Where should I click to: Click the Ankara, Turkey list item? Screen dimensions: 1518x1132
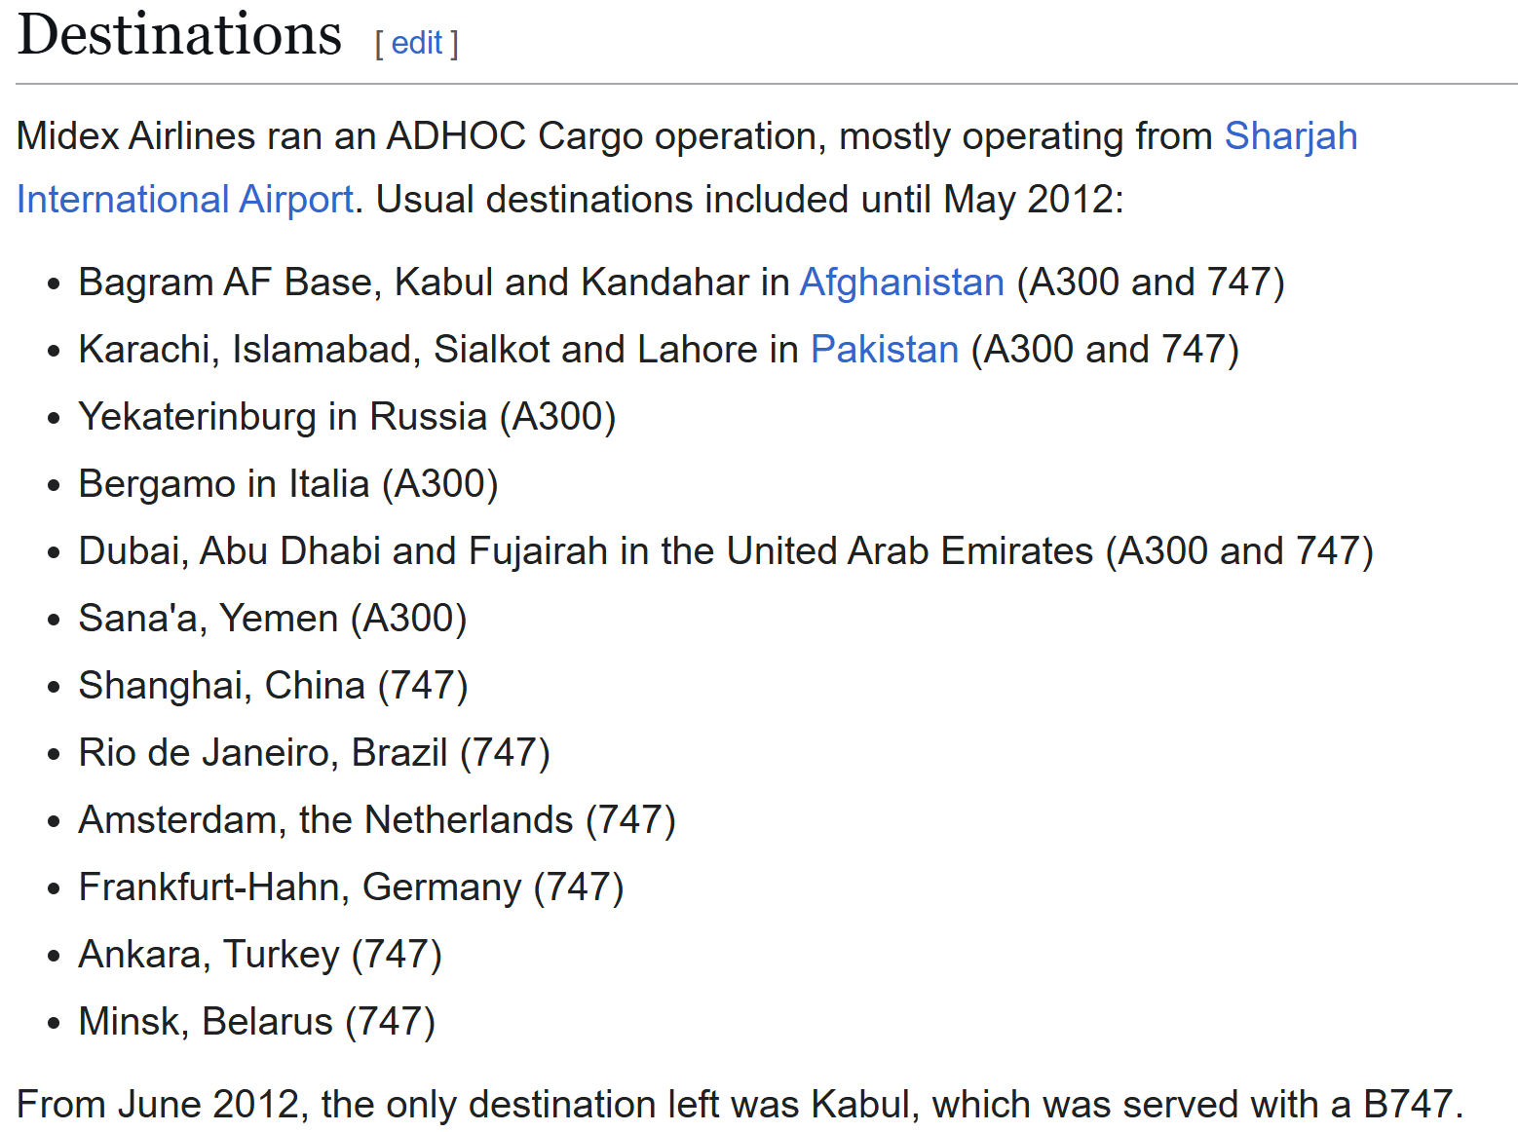[x=260, y=955]
